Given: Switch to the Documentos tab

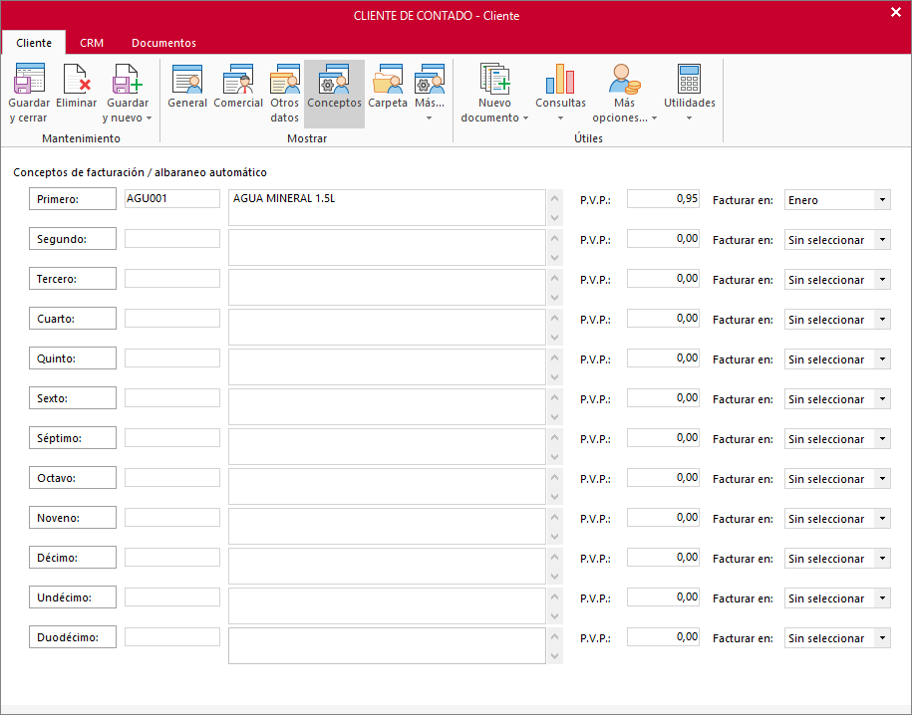Looking at the screenshot, I should [x=163, y=43].
